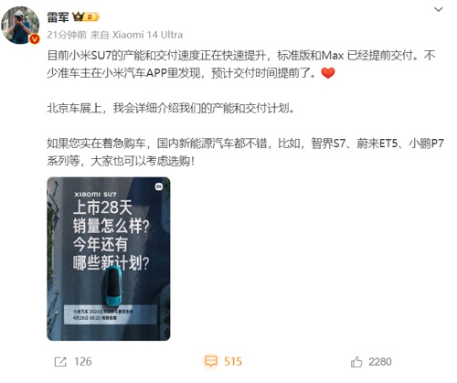457x383 pixels.
Task: Click the teal car in the poster image
Action: click(113, 285)
